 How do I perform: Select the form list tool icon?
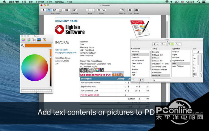[60, 10]
